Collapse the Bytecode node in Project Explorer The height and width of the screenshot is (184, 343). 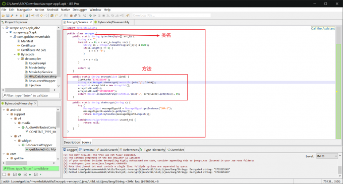pyautogui.click(x=15, y=54)
